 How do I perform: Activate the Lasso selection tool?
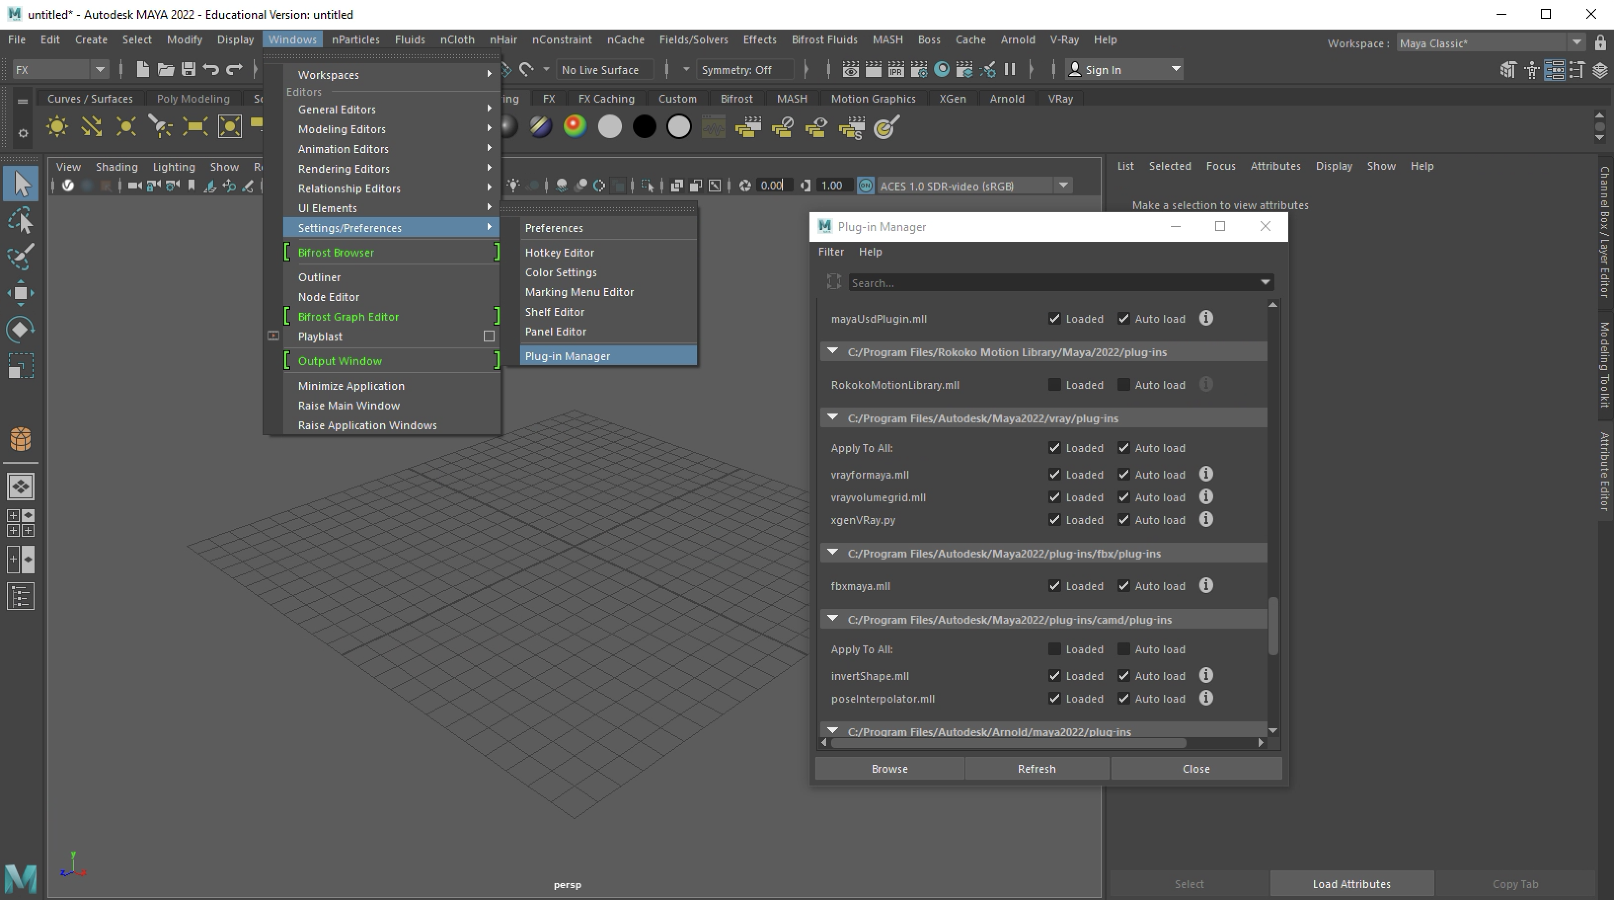point(21,221)
